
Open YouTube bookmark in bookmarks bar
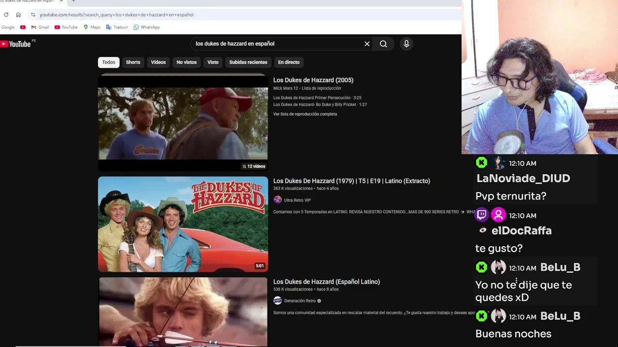pos(66,27)
